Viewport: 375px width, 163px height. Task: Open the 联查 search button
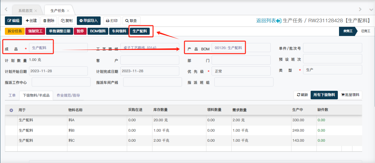pos(131,21)
